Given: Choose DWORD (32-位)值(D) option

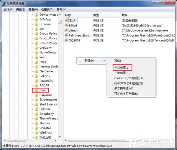Looking at the screenshot, I should (x=128, y=78).
